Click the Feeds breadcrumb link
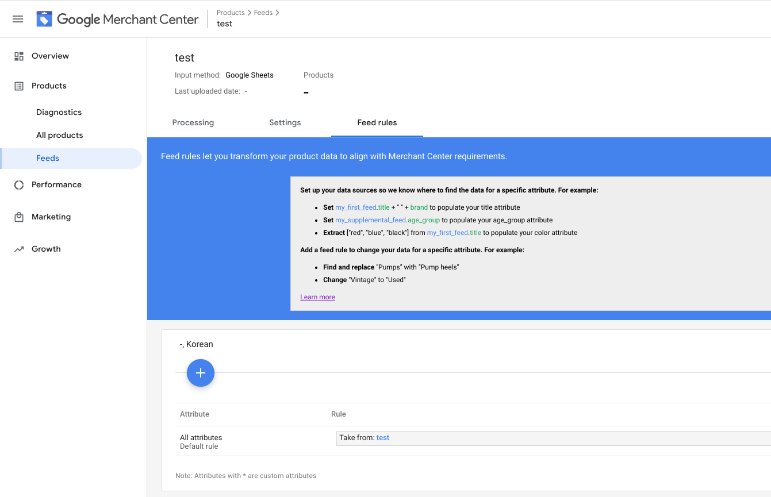This screenshot has height=497, width=771. [x=263, y=13]
